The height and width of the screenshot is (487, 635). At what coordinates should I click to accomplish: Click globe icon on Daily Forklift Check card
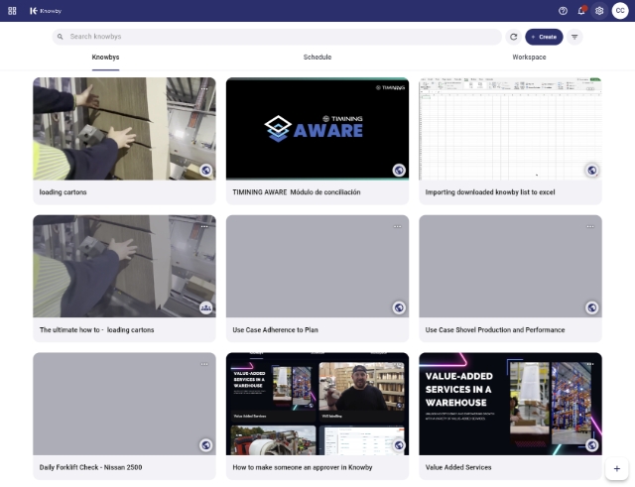206,445
